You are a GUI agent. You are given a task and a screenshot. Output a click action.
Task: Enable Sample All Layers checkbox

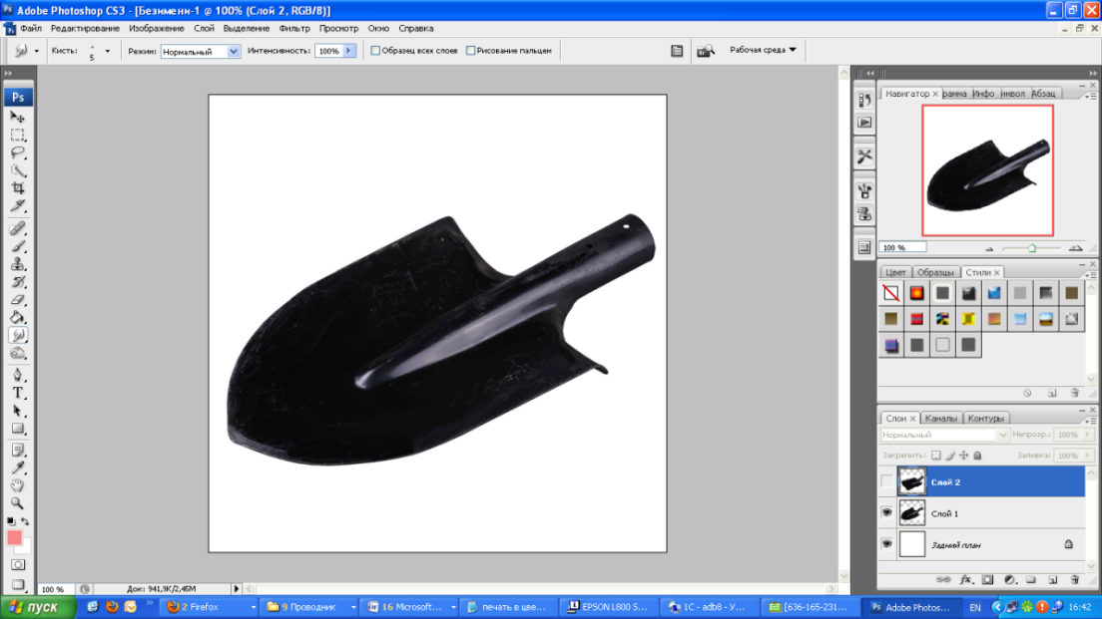375,51
